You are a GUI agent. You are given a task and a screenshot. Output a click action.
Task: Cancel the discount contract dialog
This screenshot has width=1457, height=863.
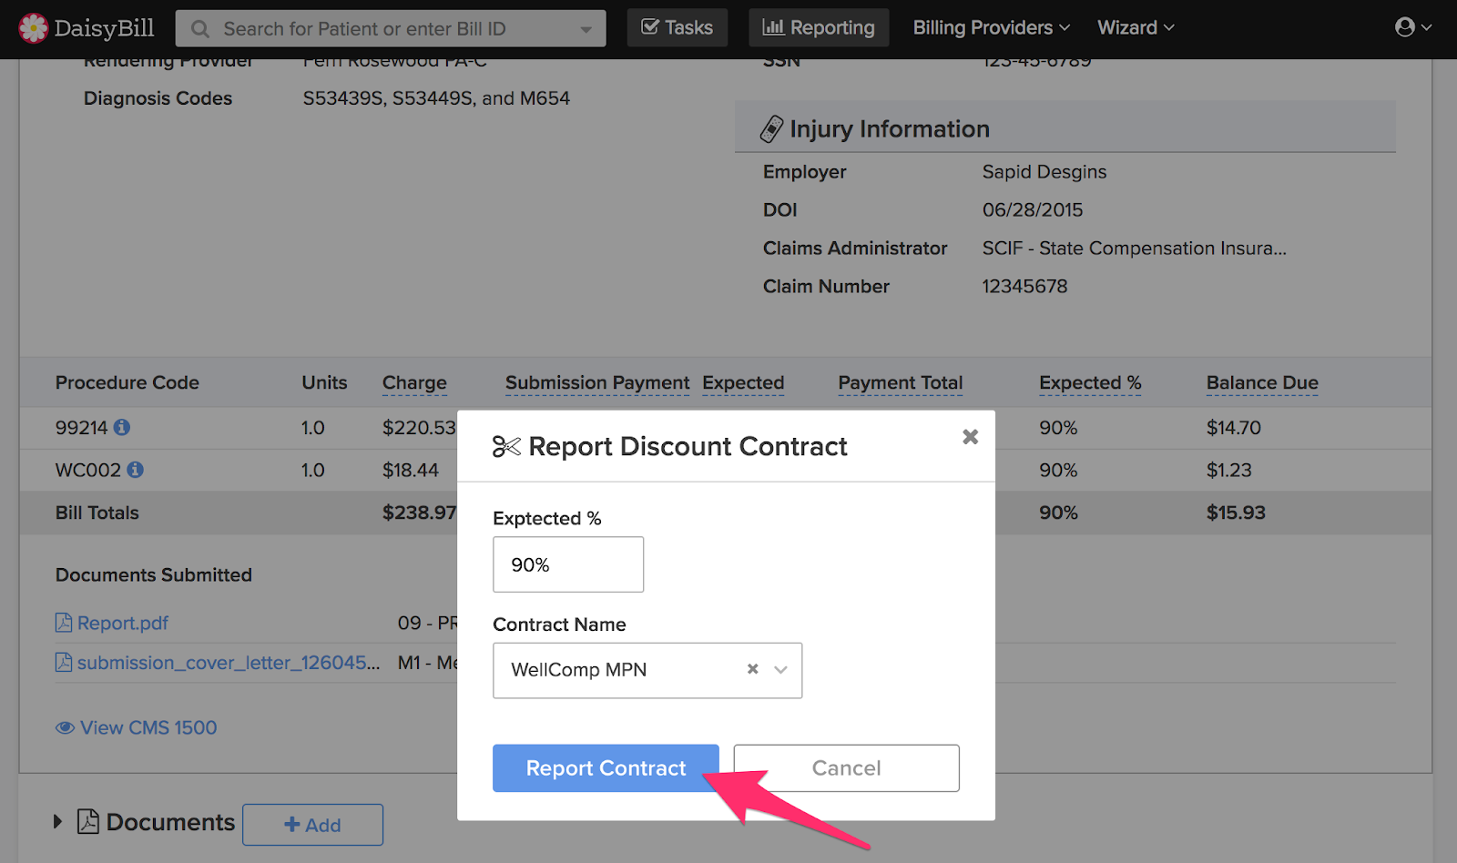point(846,768)
